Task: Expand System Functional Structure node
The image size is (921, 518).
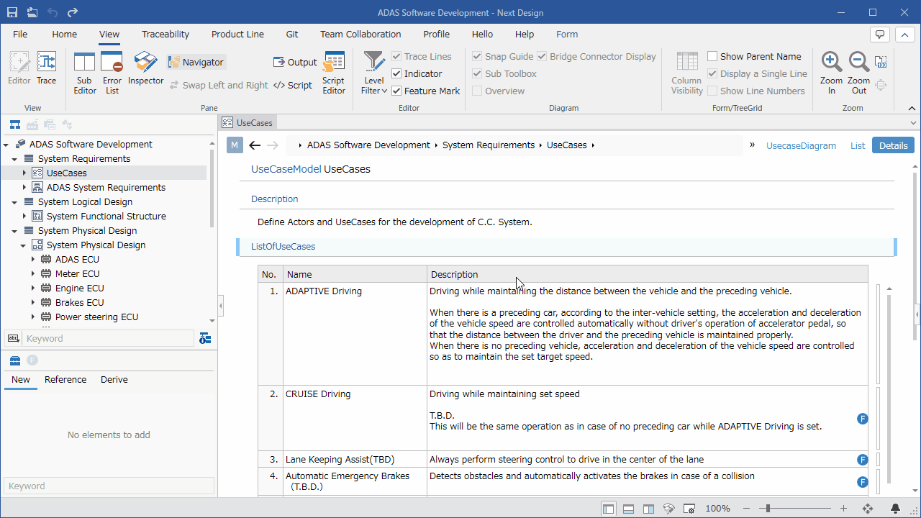Action: click(24, 216)
